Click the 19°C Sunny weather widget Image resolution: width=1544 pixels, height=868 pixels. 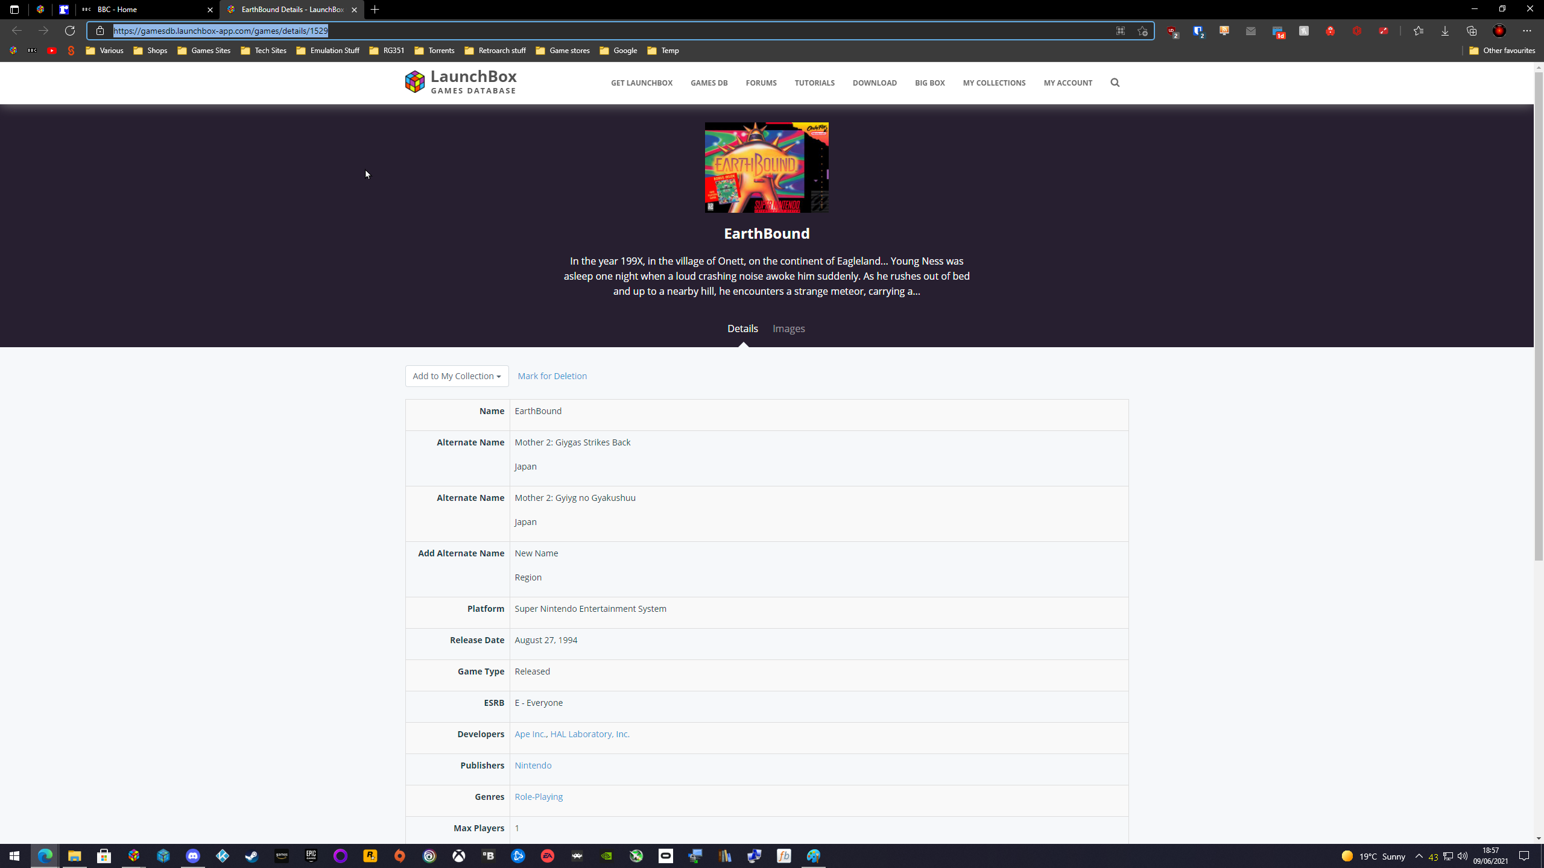coord(1373,857)
